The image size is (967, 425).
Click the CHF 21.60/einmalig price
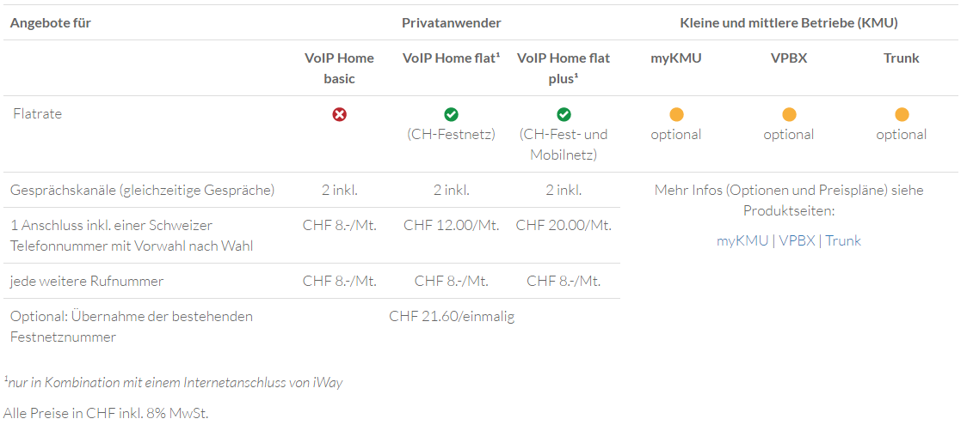pos(452,317)
